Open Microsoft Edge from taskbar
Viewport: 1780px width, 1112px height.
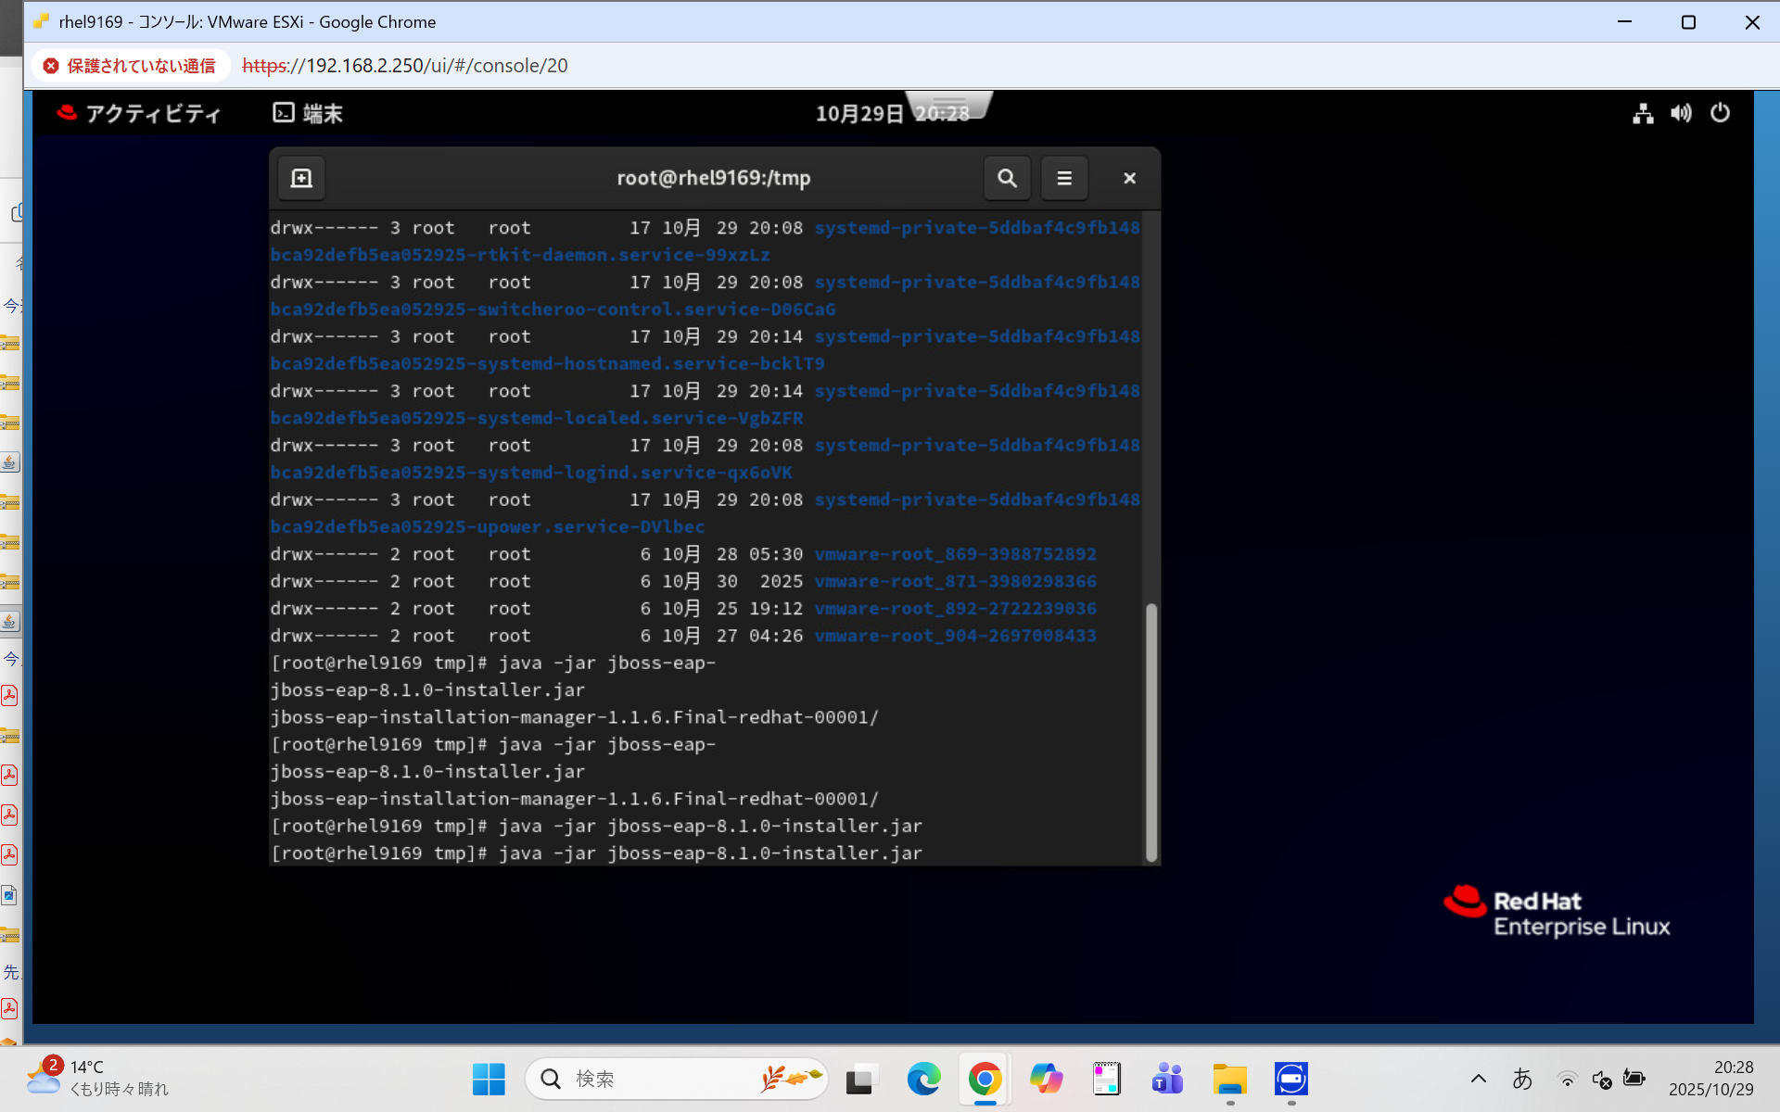[x=923, y=1079]
